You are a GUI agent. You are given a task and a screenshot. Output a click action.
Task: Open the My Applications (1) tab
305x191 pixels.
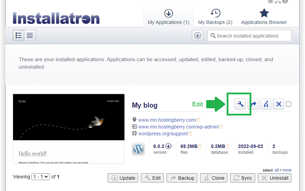(169, 17)
